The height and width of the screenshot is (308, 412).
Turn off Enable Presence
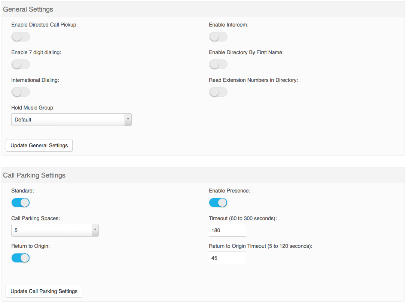point(218,202)
